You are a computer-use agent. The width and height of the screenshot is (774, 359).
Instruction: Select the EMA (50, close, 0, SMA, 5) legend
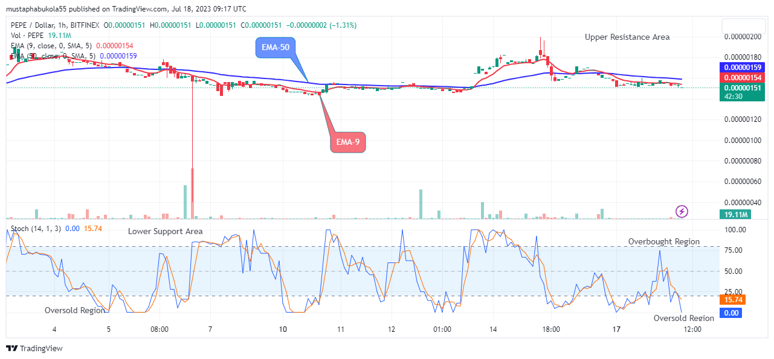[53, 56]
